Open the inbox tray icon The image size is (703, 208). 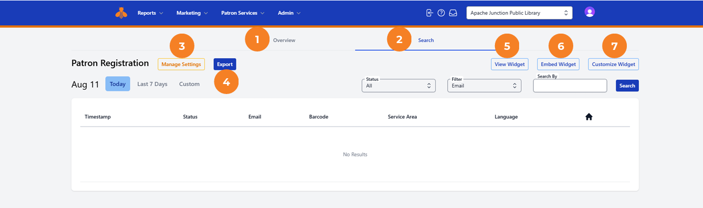click(x=453, y=13)
